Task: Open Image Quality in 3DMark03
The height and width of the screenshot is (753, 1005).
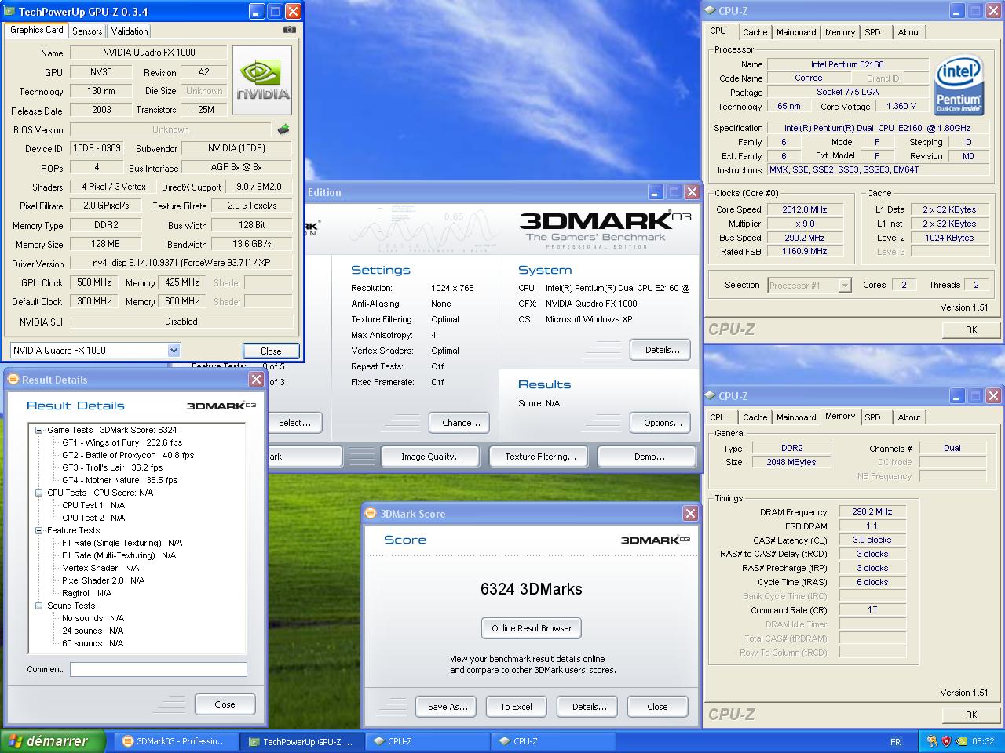Action: (430, 457)
